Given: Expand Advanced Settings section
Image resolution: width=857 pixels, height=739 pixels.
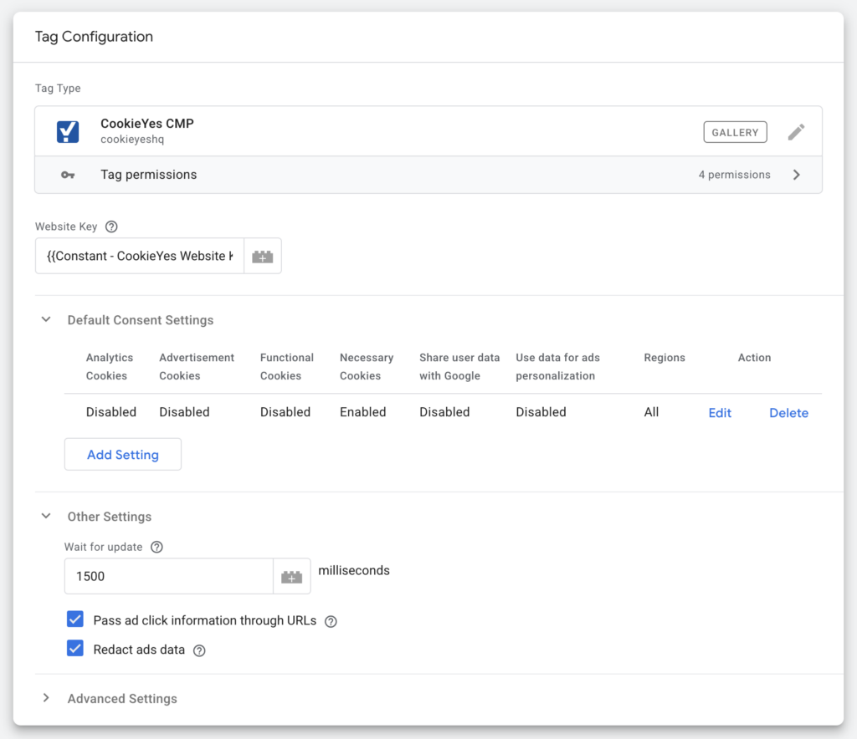Looking at the screenshot, I should tap(47, 697).
